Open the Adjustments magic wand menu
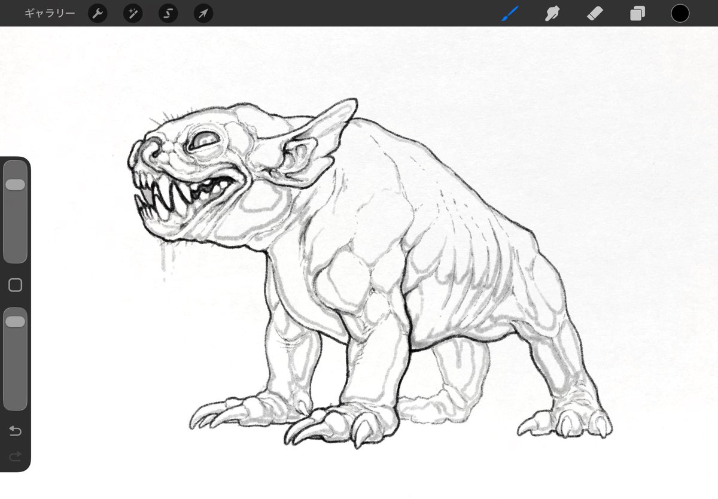 (x=133, y=13)
